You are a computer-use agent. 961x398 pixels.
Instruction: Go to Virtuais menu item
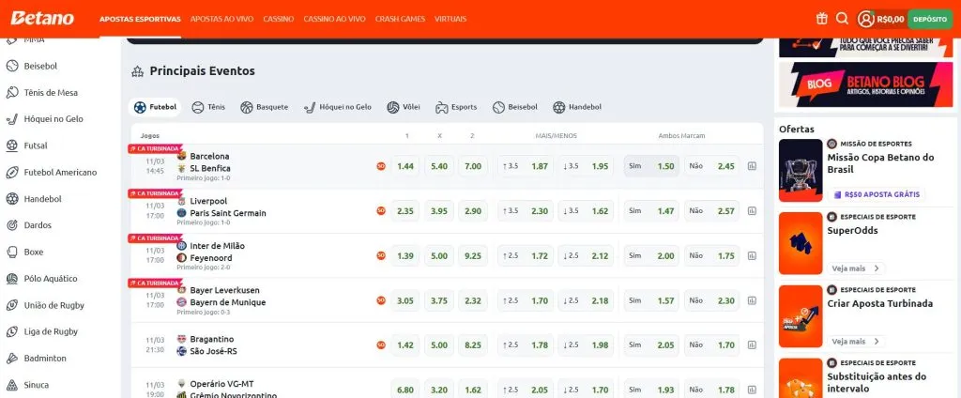click(x=450, y=19)
